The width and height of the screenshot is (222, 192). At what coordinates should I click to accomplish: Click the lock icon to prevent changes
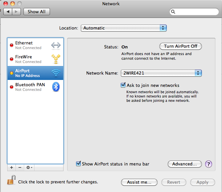click(11, 180)
